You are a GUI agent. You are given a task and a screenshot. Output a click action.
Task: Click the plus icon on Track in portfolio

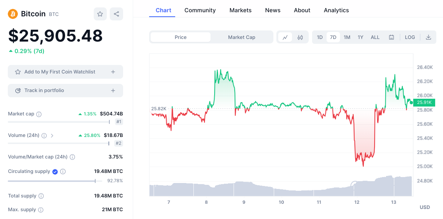tap(113, 91)
